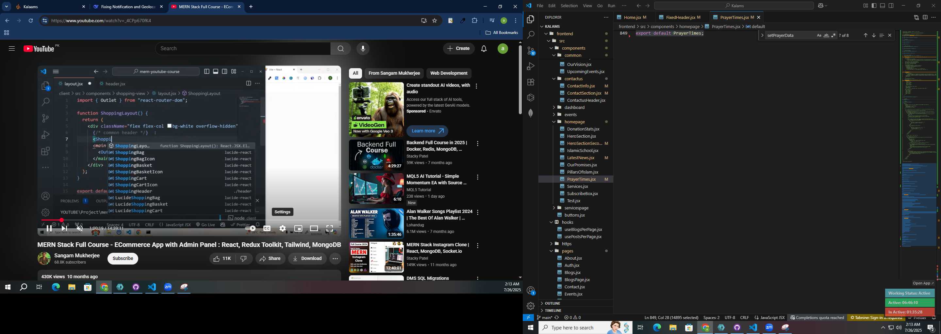Open the Search view in VS Code activity bar
This screenshot has width=941, height=334.
point(530,35)
